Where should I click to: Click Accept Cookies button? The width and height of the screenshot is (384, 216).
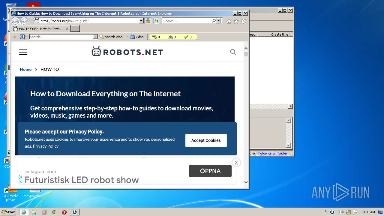(x=206, y=140)
